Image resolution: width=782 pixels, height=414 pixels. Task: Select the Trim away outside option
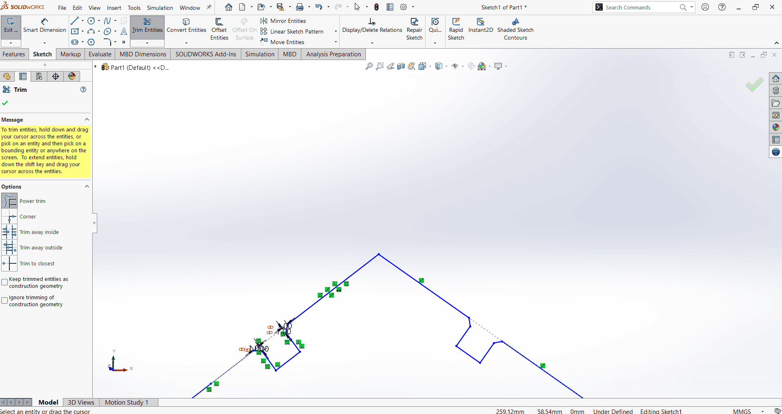[x=9, y=248]
